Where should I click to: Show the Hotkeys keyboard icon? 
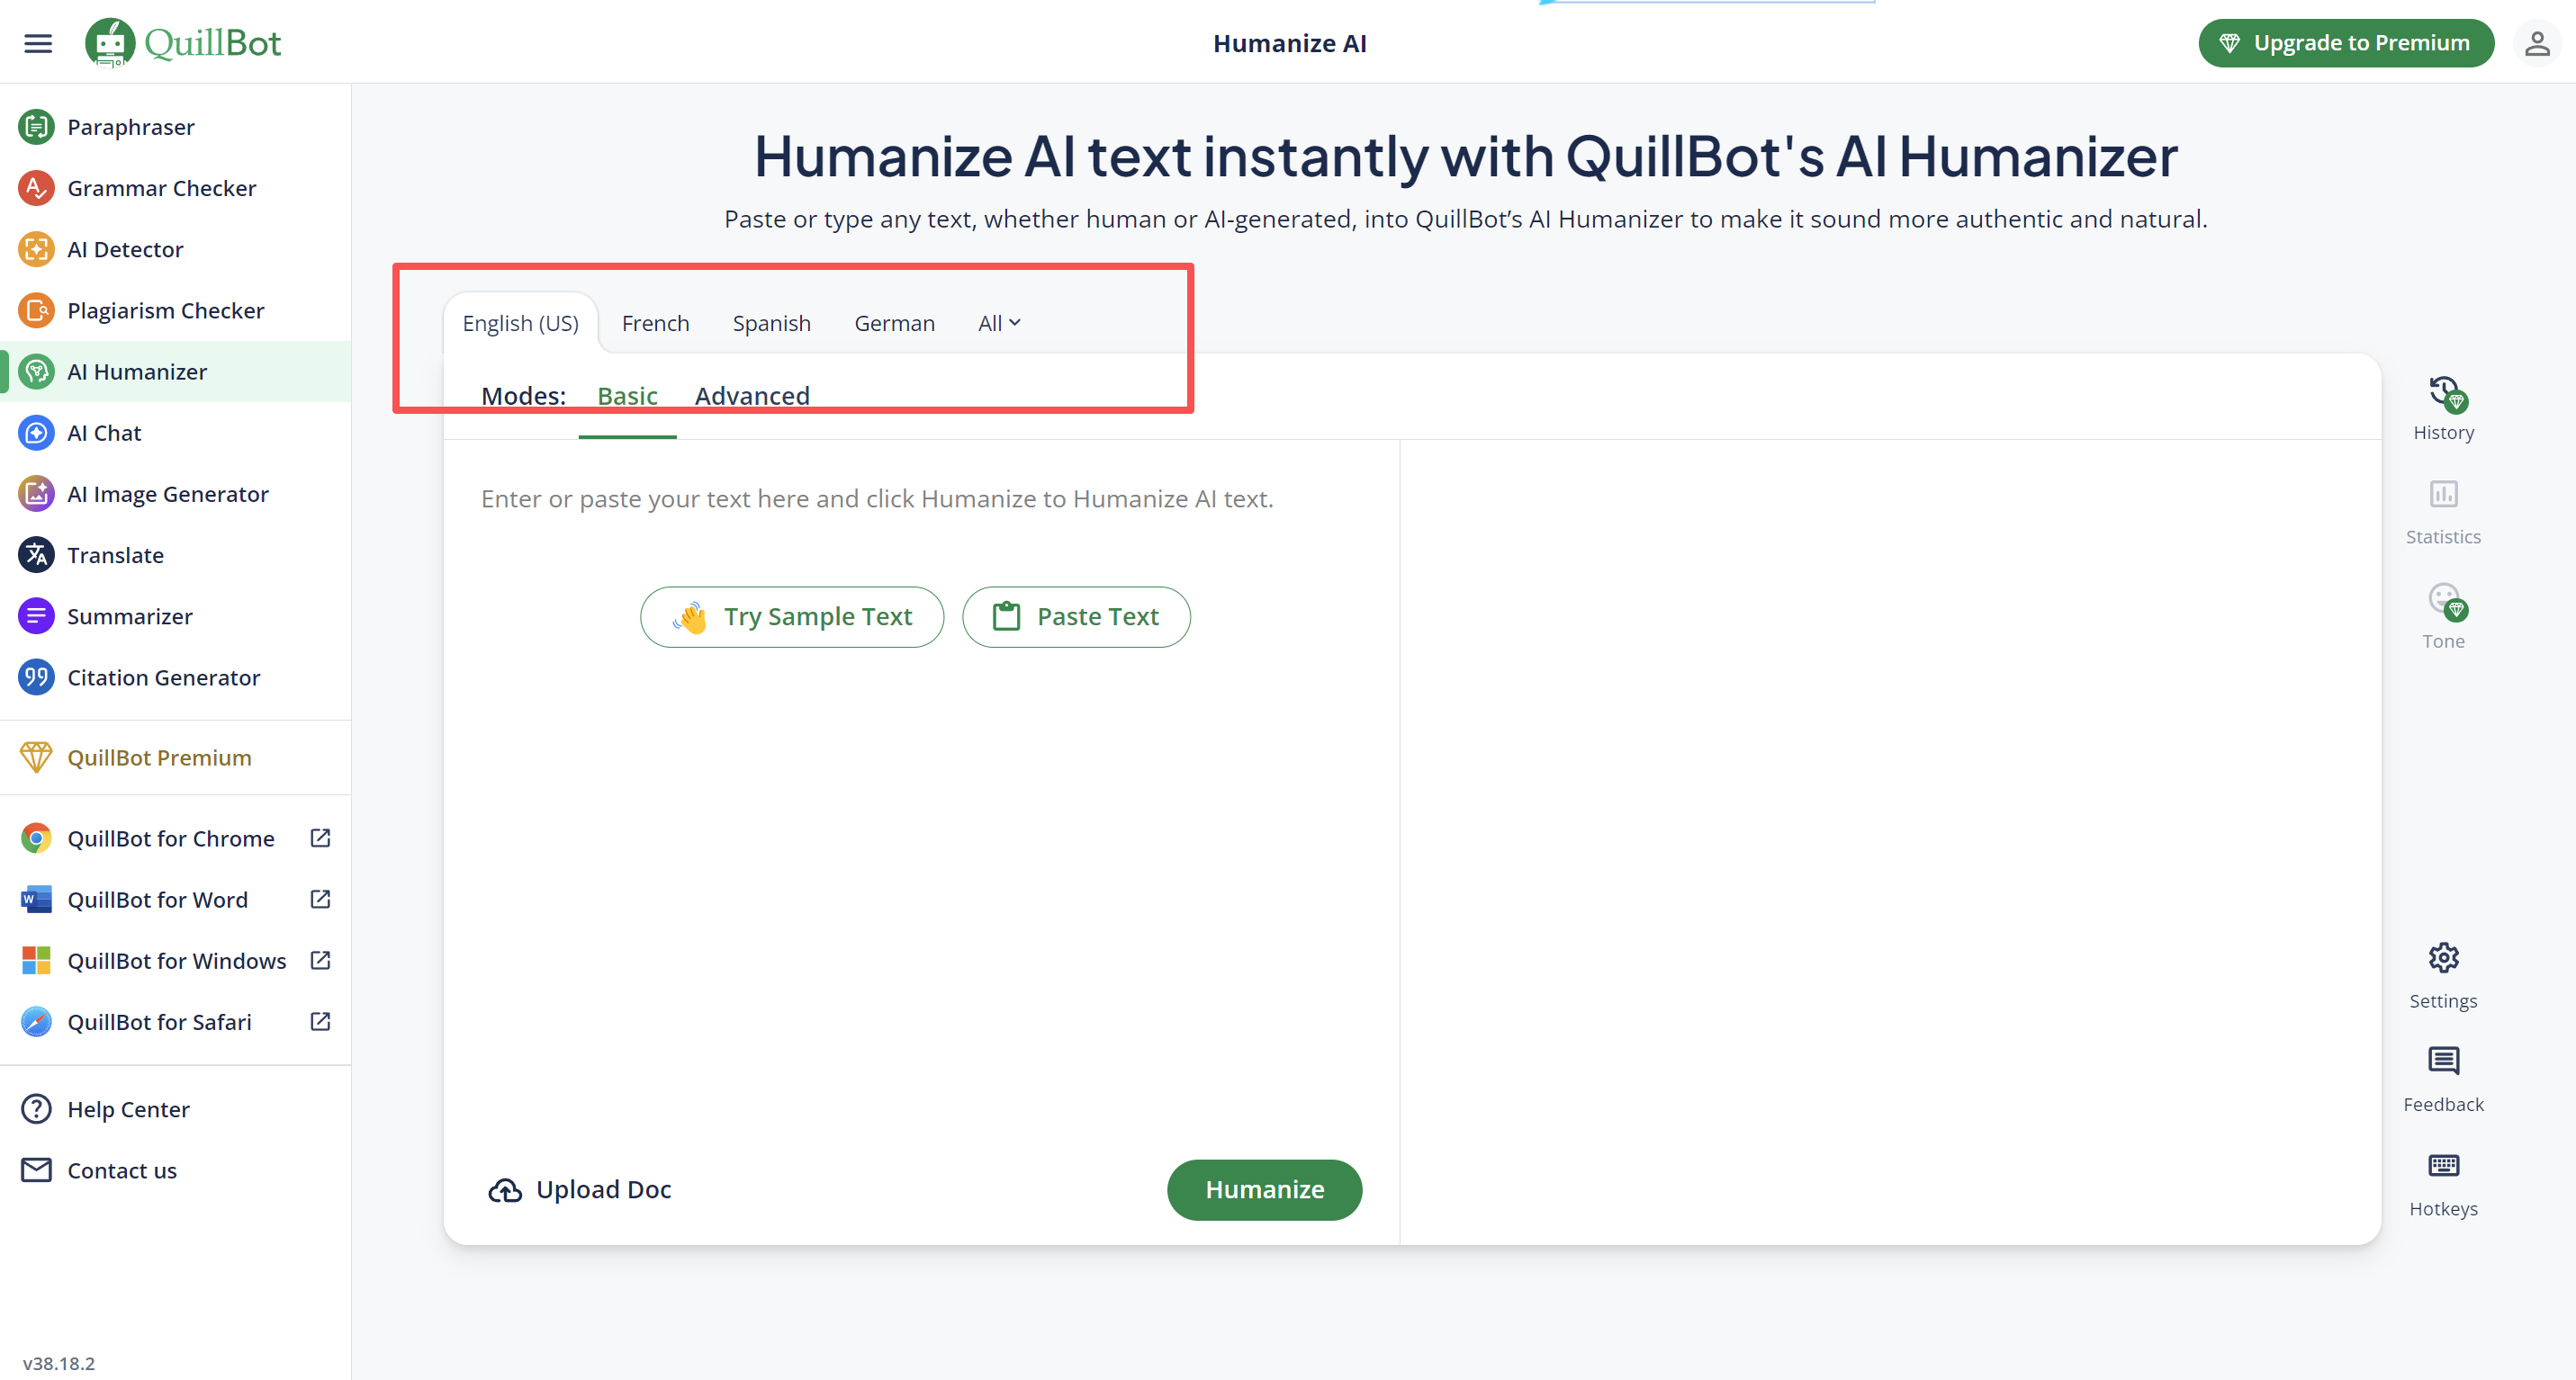click(x=2443, y=1165)
